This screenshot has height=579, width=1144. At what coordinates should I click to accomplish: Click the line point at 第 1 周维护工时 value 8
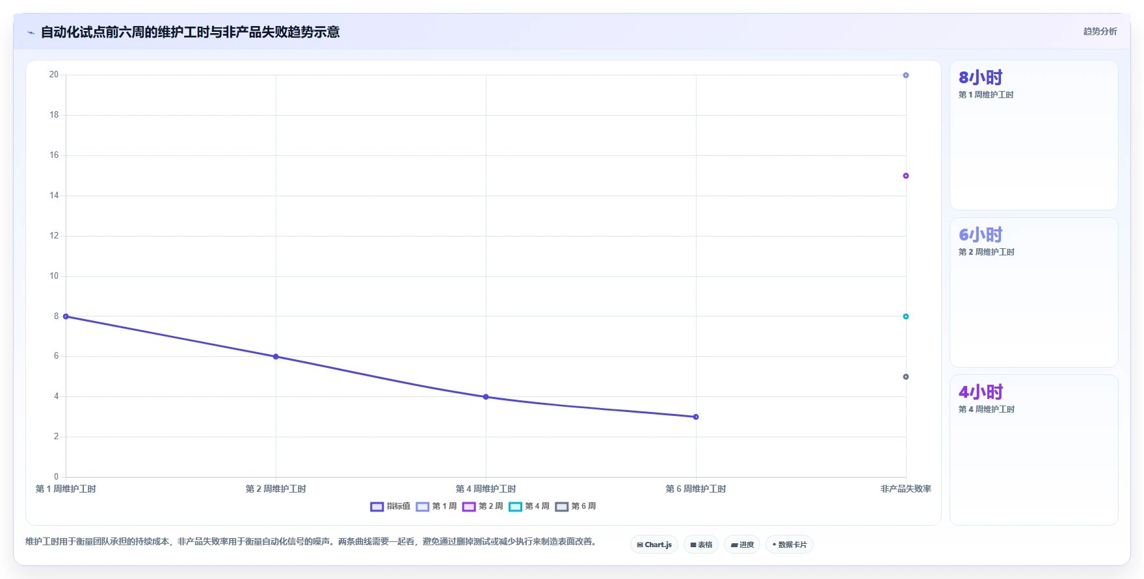coord(66,316)
